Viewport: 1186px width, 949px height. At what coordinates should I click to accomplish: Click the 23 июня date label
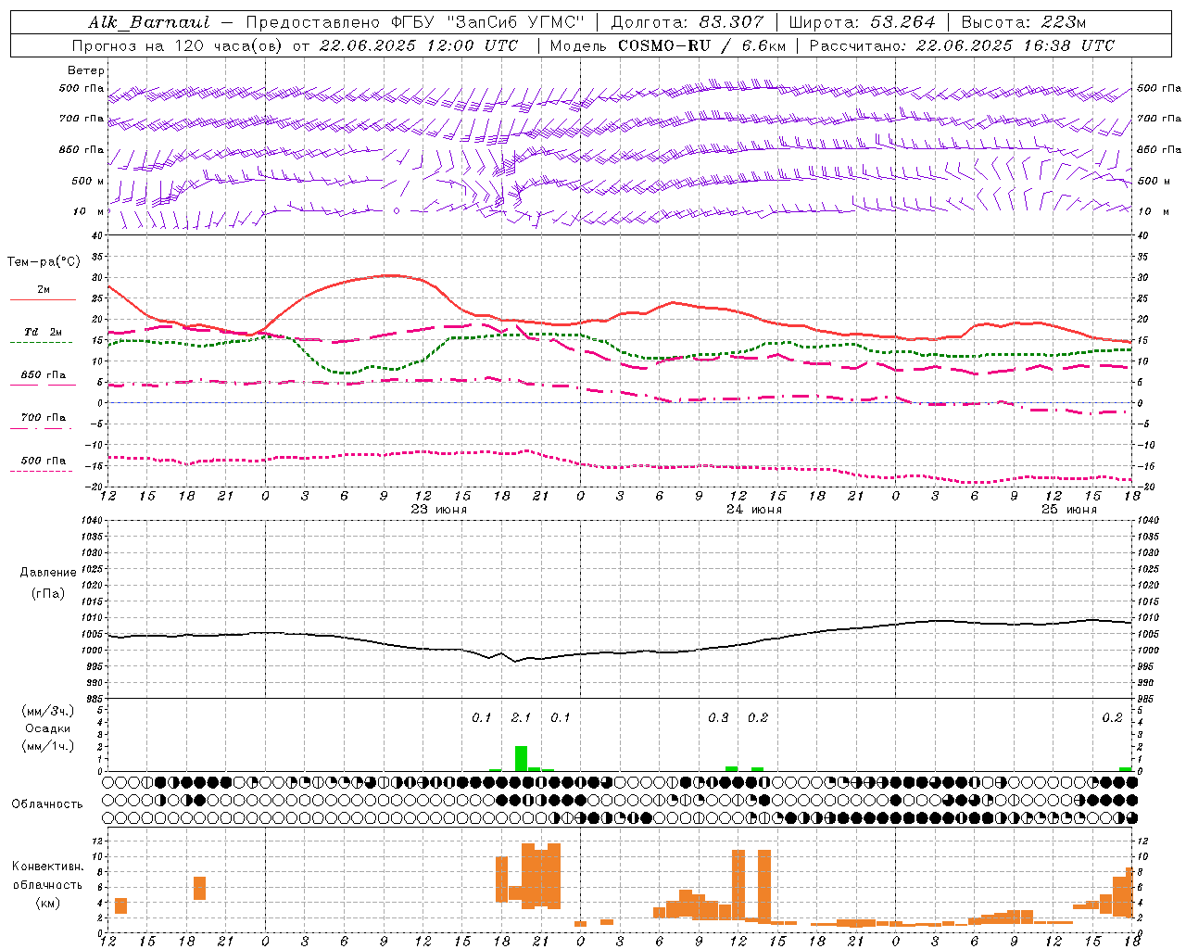point(439,510)
